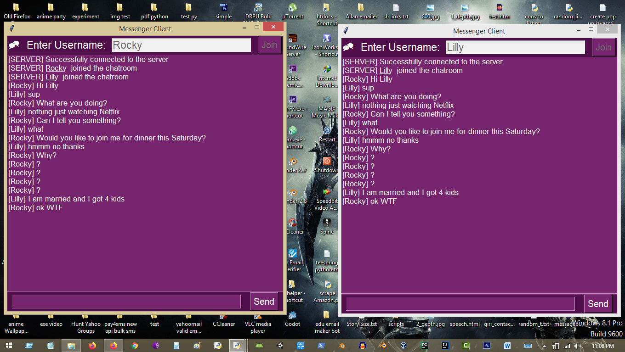625x352 pixels.
Task: Open PyCharm from the taskbar
Action: 425,346
